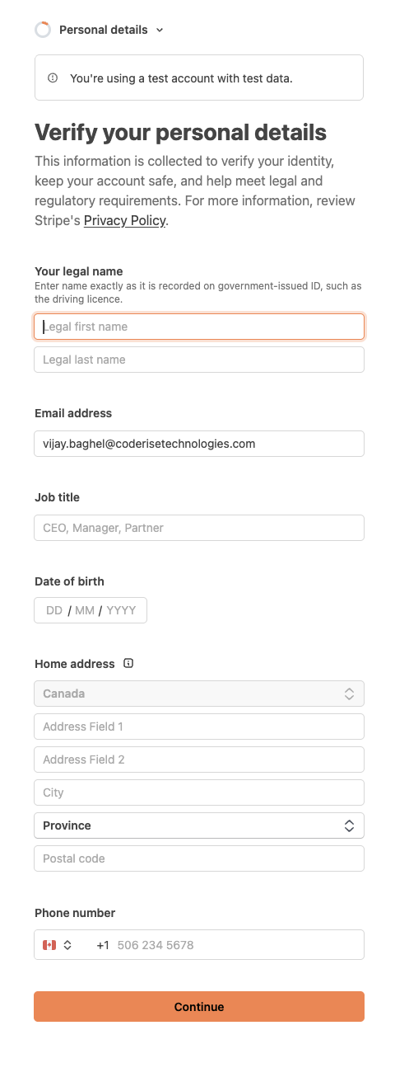This screenshot has height=1077, width=395.
Task: Open the phone country code selector arrows
Action: point(67,945)
